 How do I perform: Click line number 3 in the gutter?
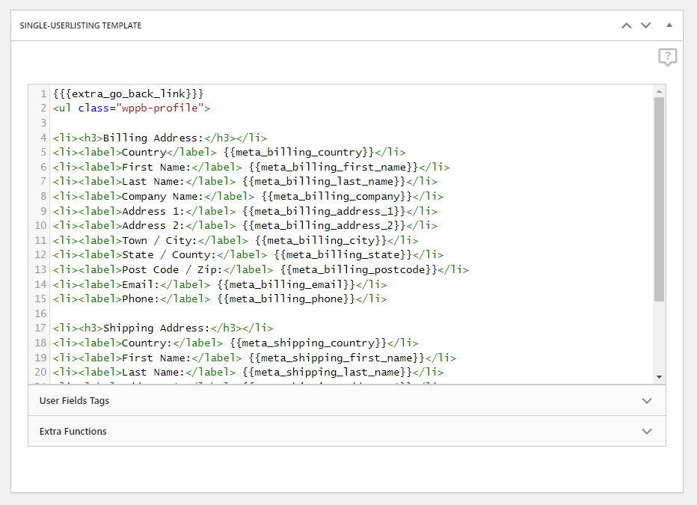point(43,123)
